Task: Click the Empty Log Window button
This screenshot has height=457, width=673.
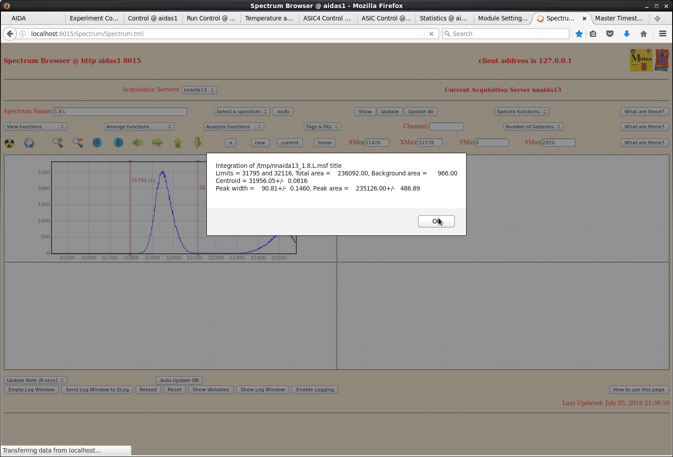Action: coord(32,389)
